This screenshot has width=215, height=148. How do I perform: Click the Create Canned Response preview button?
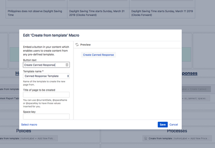coord(99,55)
